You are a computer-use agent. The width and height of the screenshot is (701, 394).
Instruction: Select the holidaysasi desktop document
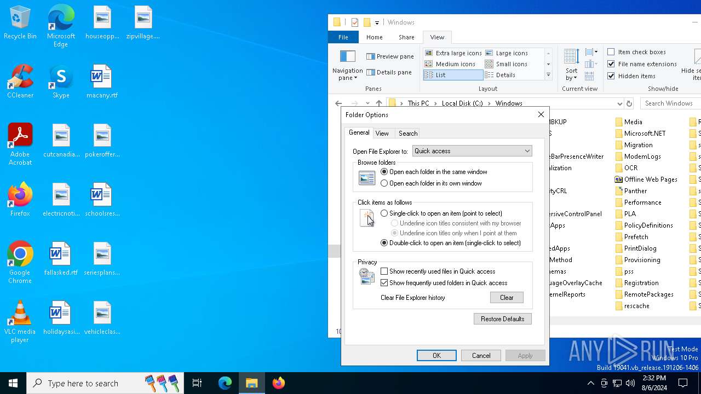[61, 318]
